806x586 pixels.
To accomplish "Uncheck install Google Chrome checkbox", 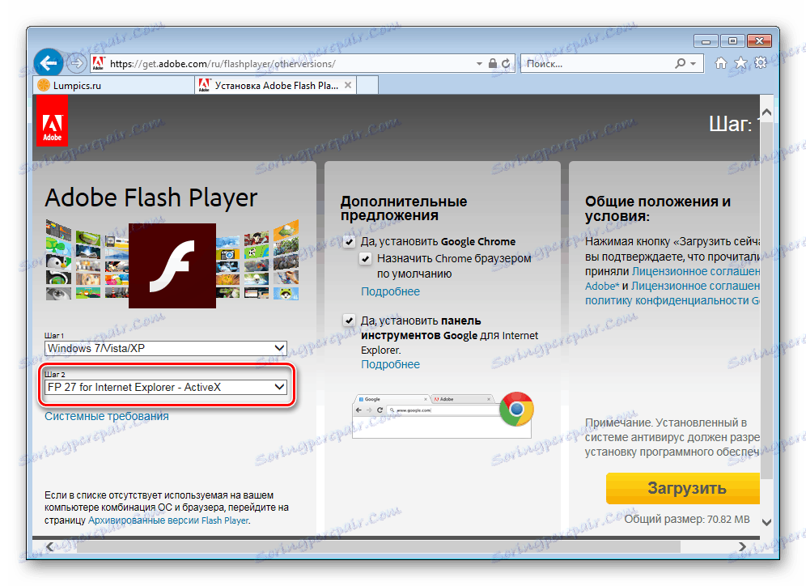I will (349, 241).
